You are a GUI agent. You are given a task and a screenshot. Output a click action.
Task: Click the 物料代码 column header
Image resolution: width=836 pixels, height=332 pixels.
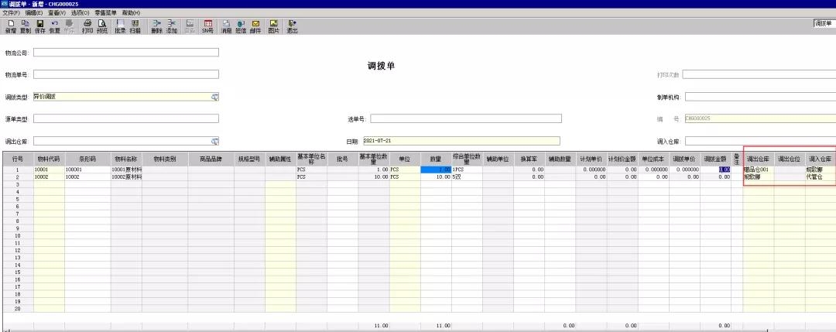point(49,158)
